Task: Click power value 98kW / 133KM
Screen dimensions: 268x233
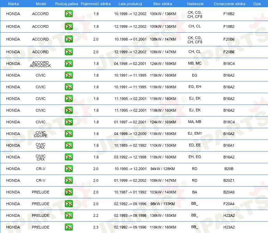Action: [162, 204]
